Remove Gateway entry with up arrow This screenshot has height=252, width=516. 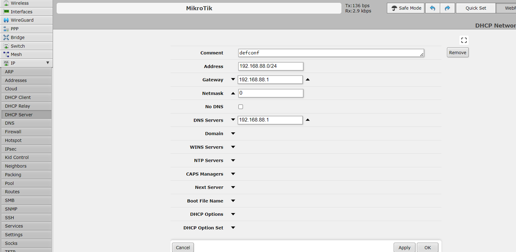[308, 80]
